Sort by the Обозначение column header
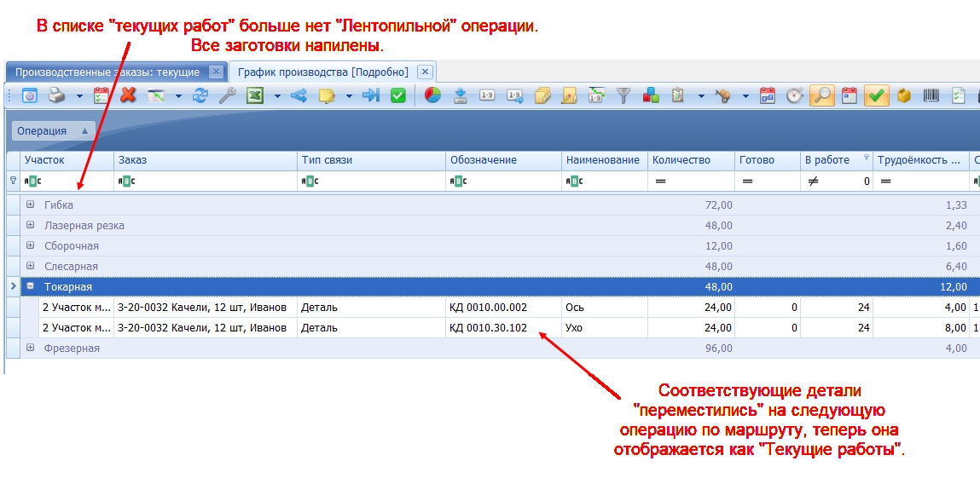Viewport: 980px width, 484px height. tap(504, 160)
